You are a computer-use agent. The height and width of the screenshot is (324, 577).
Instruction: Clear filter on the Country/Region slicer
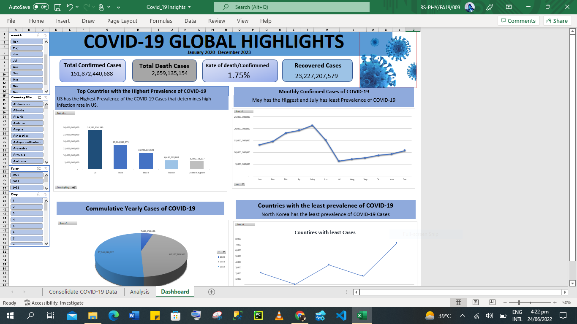(45, 97)
